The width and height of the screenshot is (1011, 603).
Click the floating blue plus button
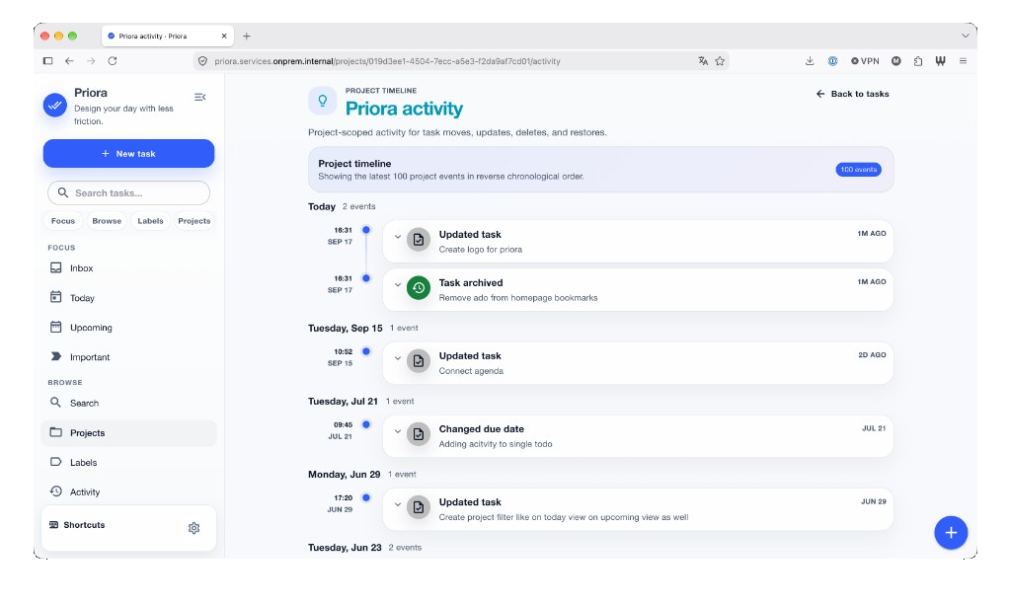click(x=951, y=533)
